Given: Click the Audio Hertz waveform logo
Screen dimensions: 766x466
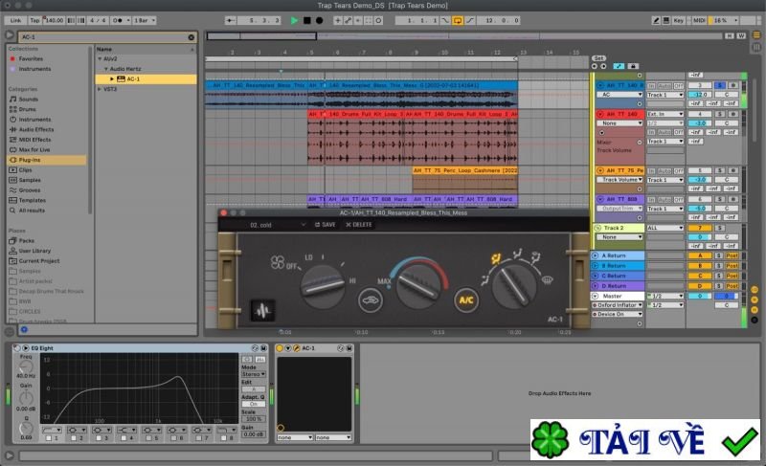Looking at the screenshot, I should click(x=260, y=309).
